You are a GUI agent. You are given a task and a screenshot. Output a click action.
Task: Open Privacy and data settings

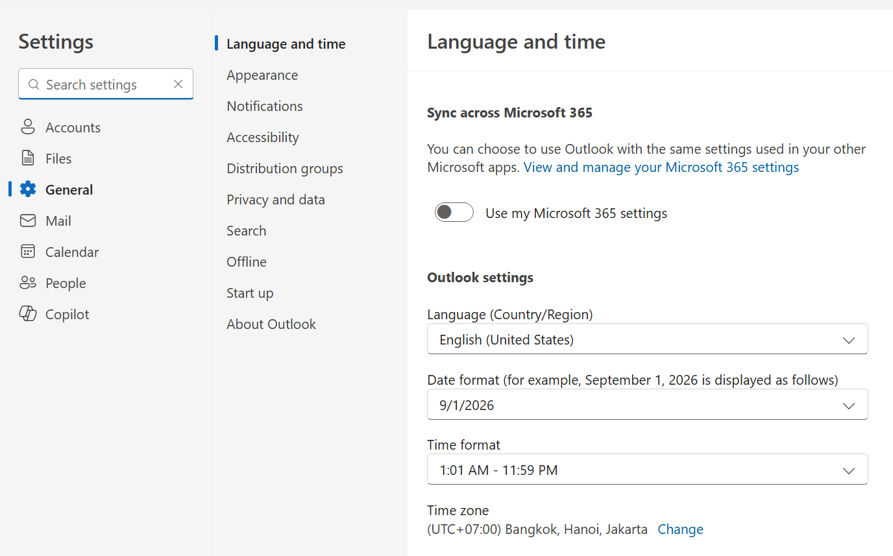(x=276, y=200)
